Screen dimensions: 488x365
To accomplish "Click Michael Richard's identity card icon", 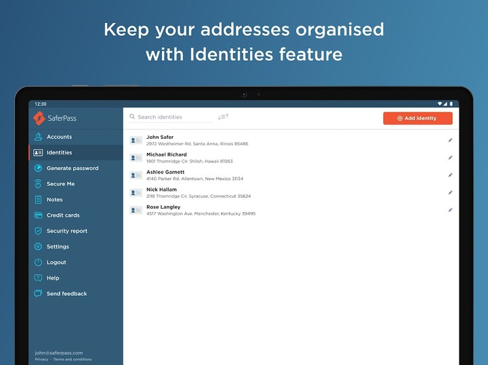I will 136,158.
